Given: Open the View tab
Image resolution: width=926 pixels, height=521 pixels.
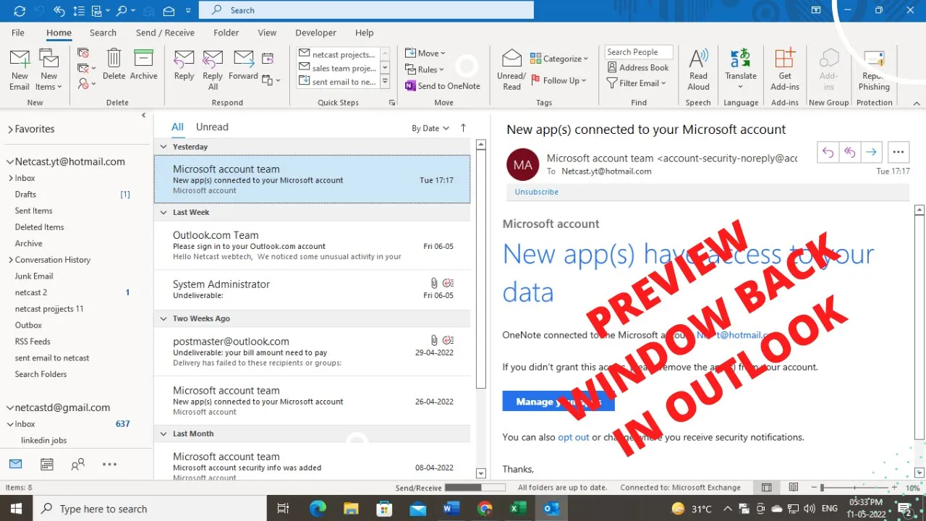Looking at the screenshot, I should [x=268, y=33].
